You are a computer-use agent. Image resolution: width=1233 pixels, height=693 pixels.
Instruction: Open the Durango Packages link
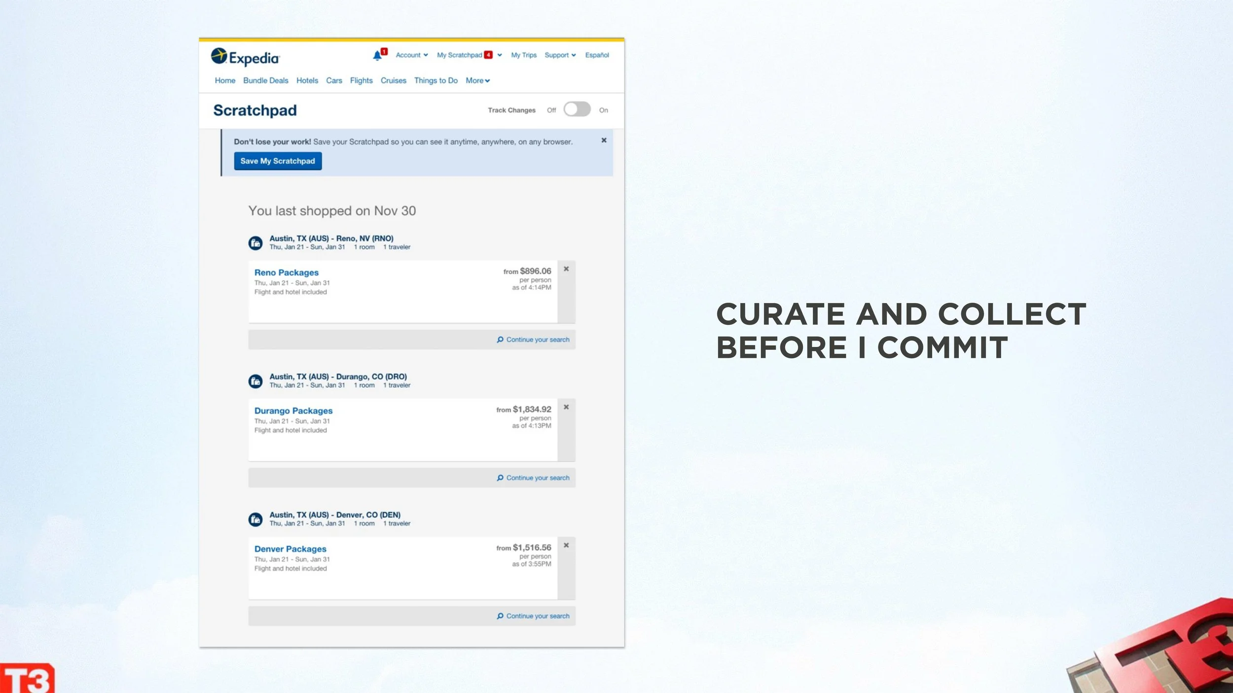pos(293,411)
